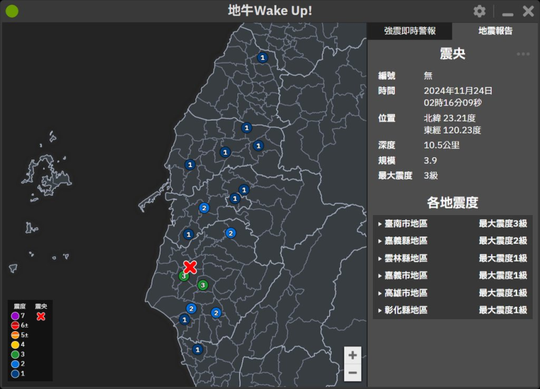540x389 pixels.
Task: Open settings with the gear icon
Action: pyautogui.click(x=479, y=11)
